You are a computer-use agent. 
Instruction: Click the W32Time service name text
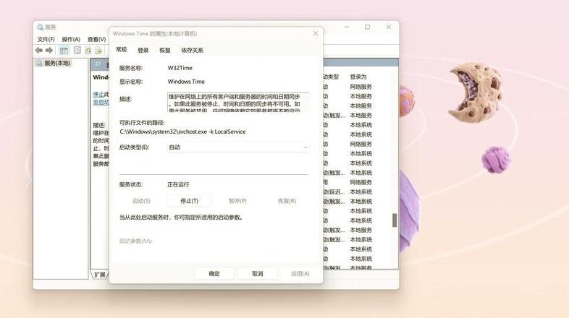[180, 68]
